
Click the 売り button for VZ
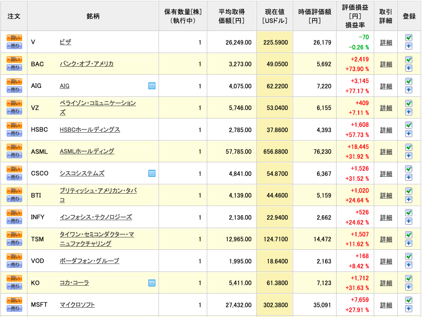(x=14, y=111)
